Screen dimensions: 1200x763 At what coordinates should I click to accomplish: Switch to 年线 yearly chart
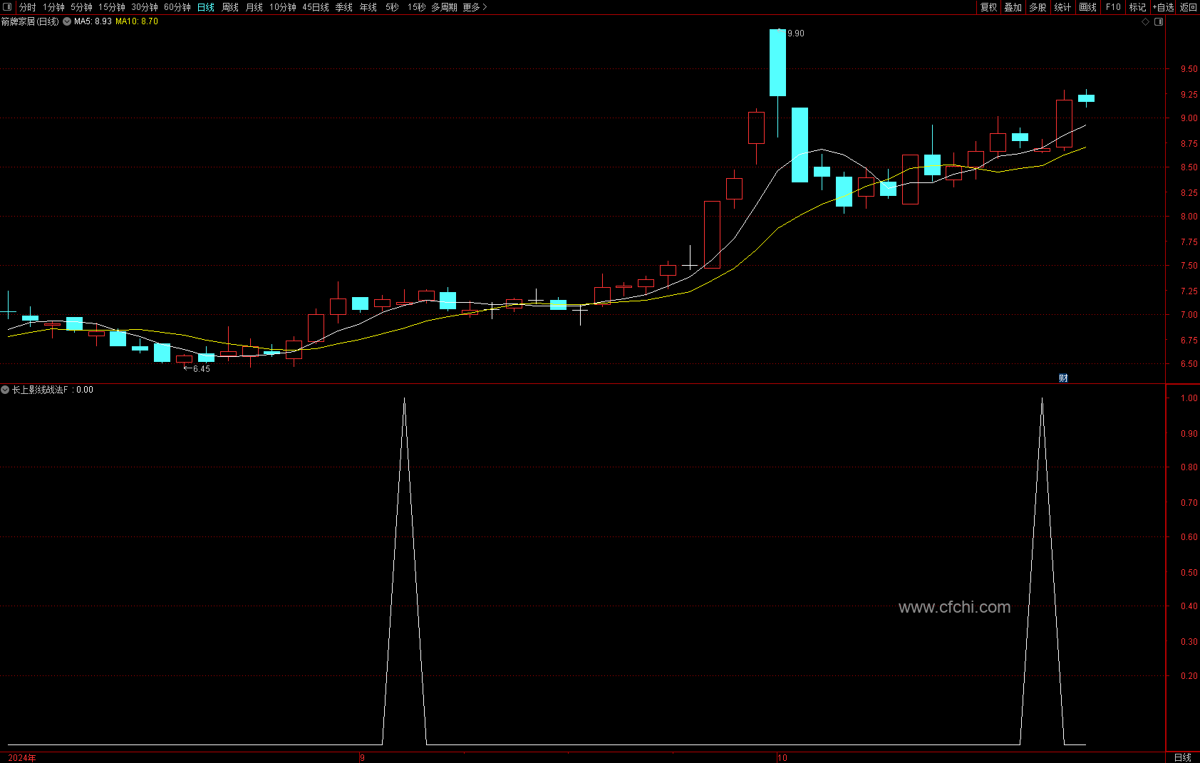pyautogui.click(x=368, y=7)
